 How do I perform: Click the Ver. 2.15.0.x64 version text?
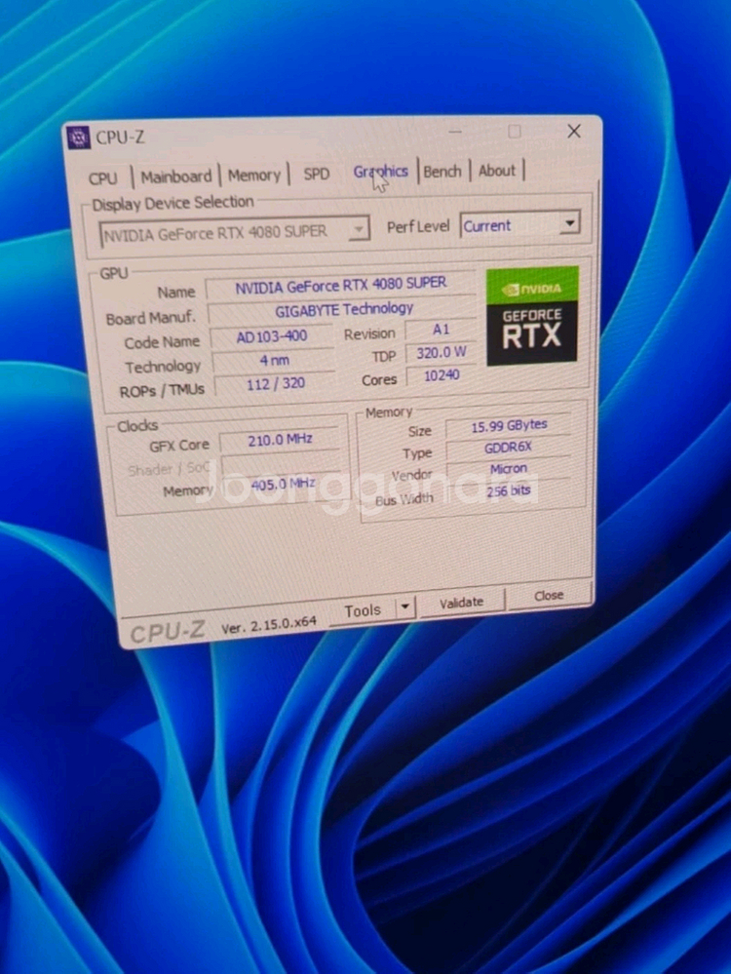point(269,625)
